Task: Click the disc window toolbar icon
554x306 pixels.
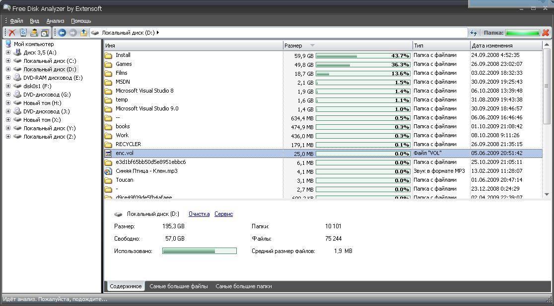Action: click(x=45, y=33)
